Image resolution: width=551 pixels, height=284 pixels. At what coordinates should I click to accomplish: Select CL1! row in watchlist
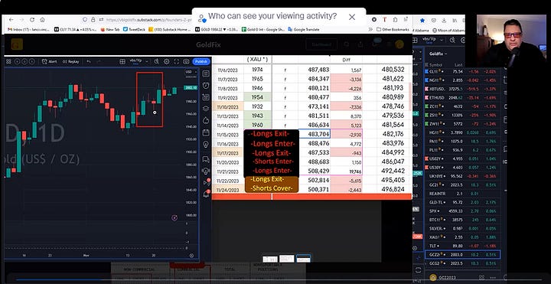[463, 71]
